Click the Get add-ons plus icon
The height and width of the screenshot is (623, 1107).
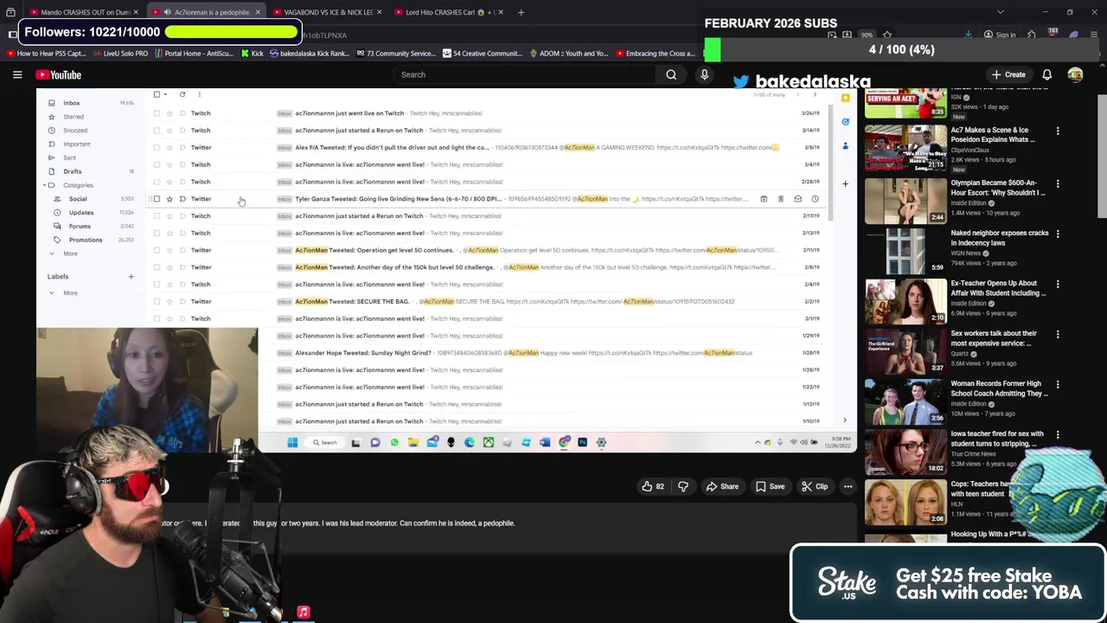click(x=845, y=183)
